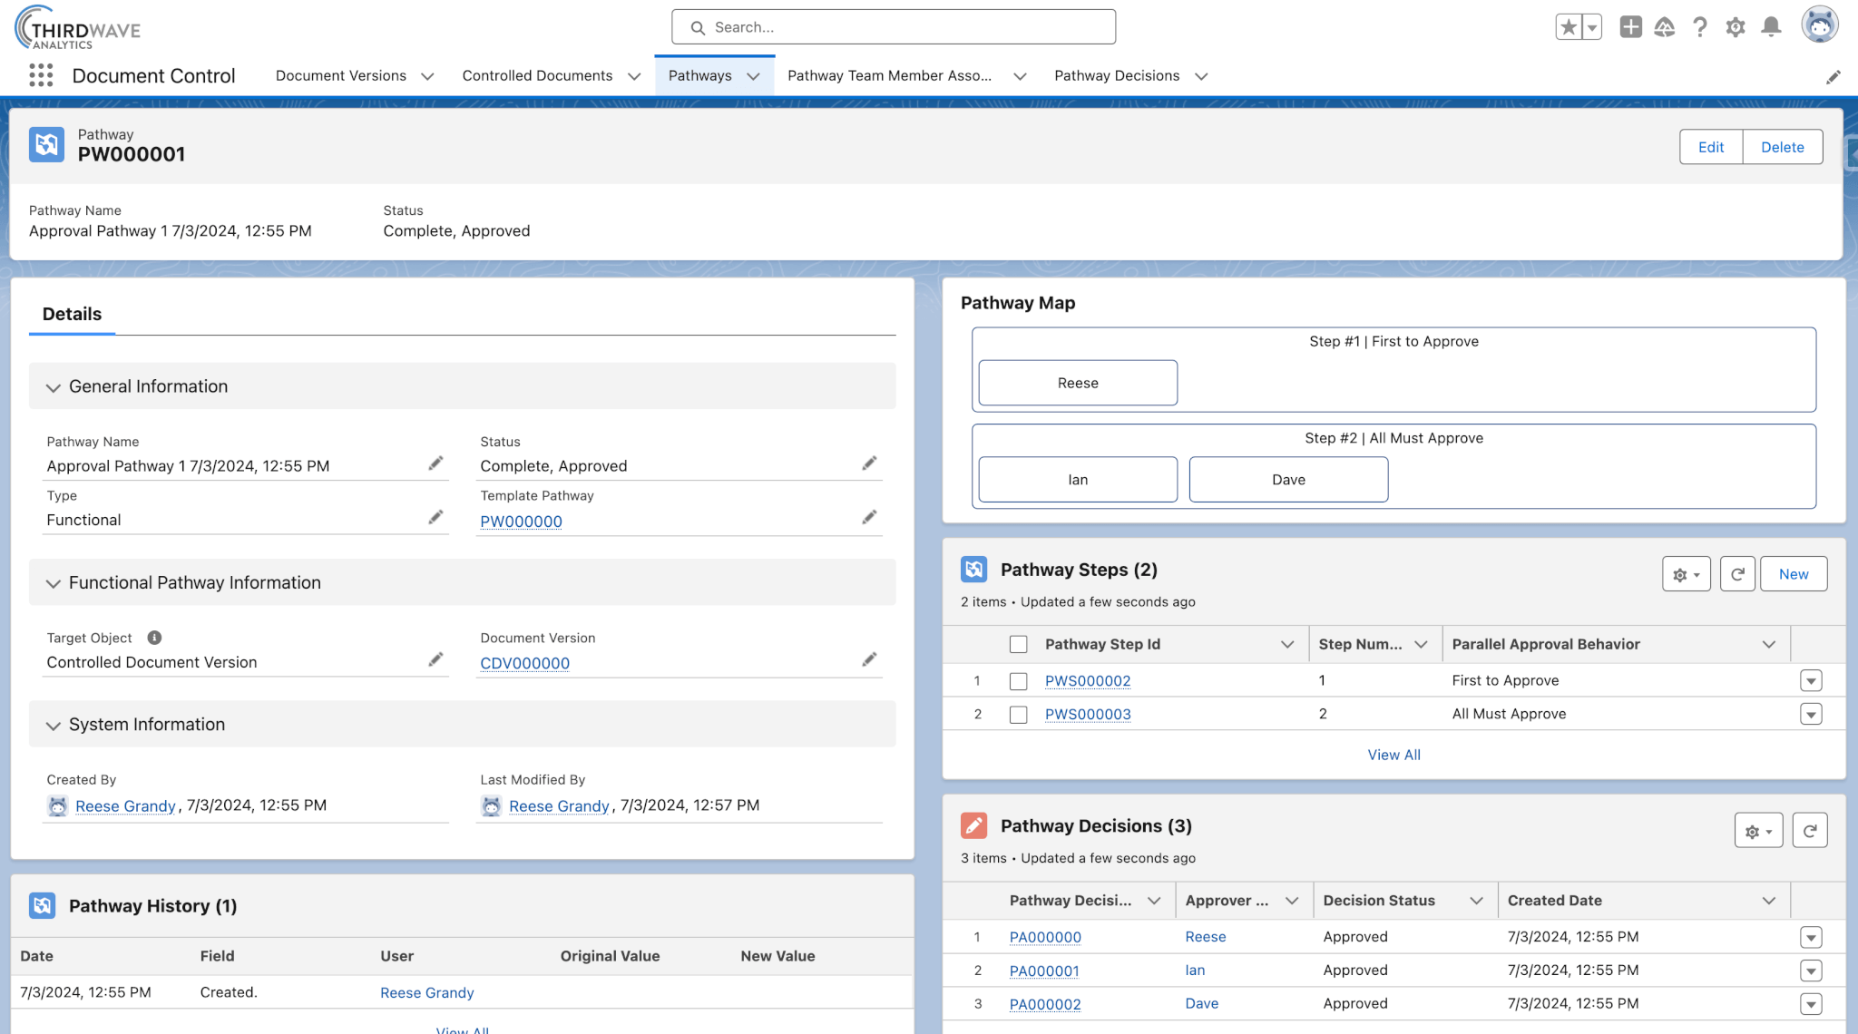1858x1034 pixels.
Task: Switch to the Pathways tab
Action: pos(699,75)
